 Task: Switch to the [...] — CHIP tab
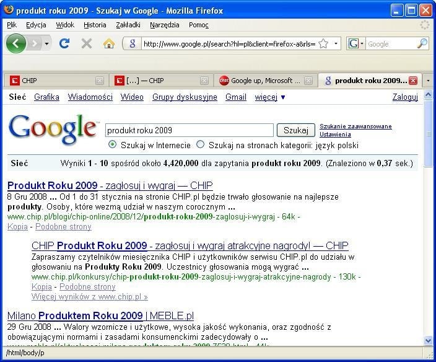click(x=161, y=81)
